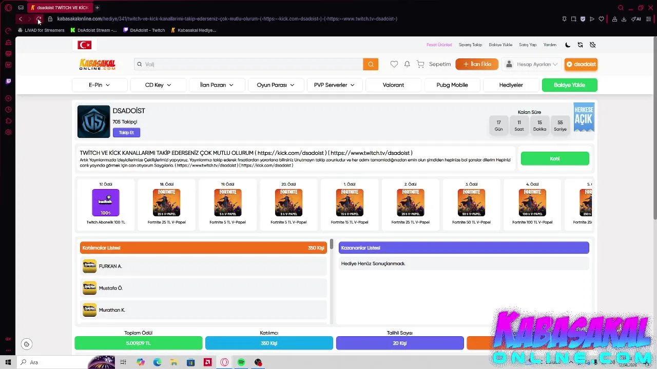657x369 pixels.
Task: Open the AMD software taskbar icon
Action: click(207, 362)
